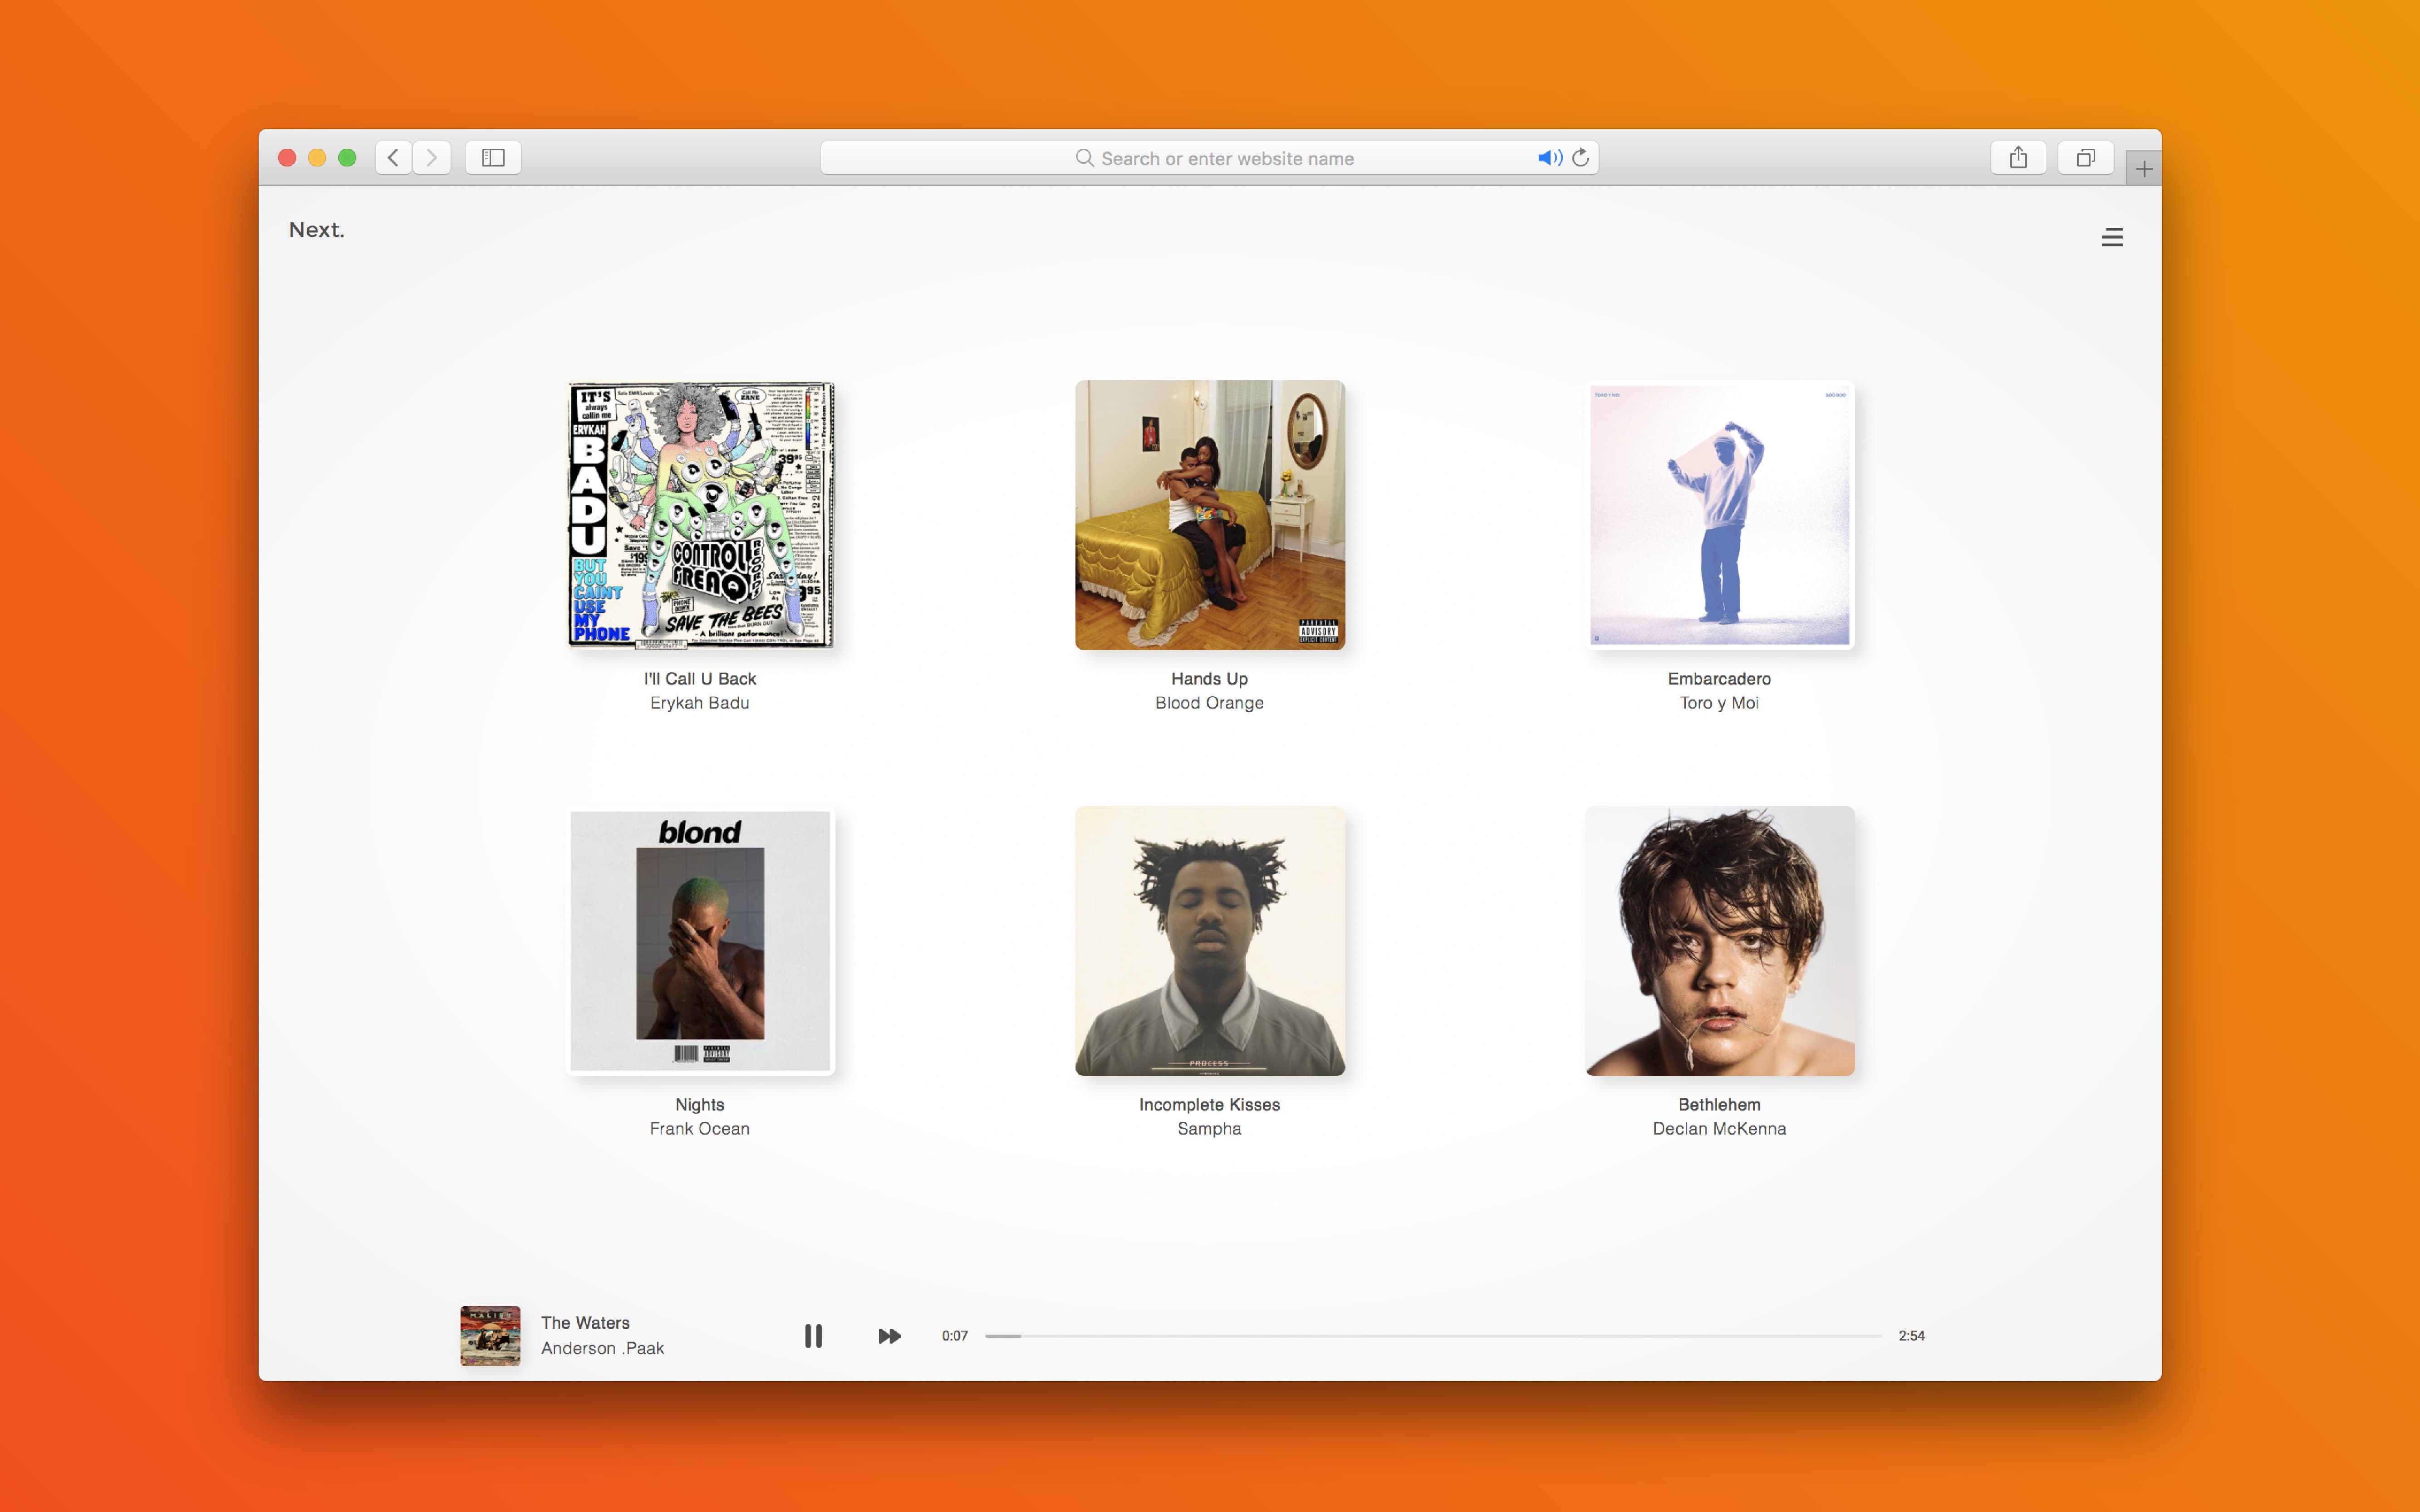This screenshot has height=1512, width=2420.
Task: Pause the currently playing track
Action: point(813,1336)
